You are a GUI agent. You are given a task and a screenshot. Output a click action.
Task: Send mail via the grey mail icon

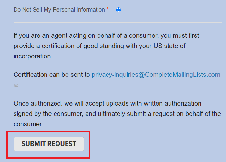[x=16, y=85]
